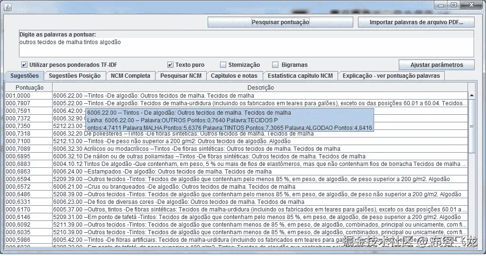Viewport: 486px width, 256px height.
Task: Select row 5208.39.00 Outros tecidos Tintos
Action: click(237, 194)
